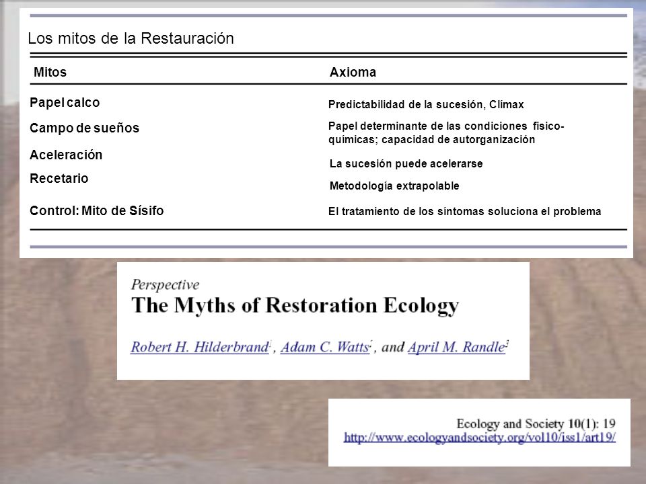Click 'Predictabilidad de la sucesión, Clímax' text
The height and width of the screenshot is (484, 646).
point(426,105)
